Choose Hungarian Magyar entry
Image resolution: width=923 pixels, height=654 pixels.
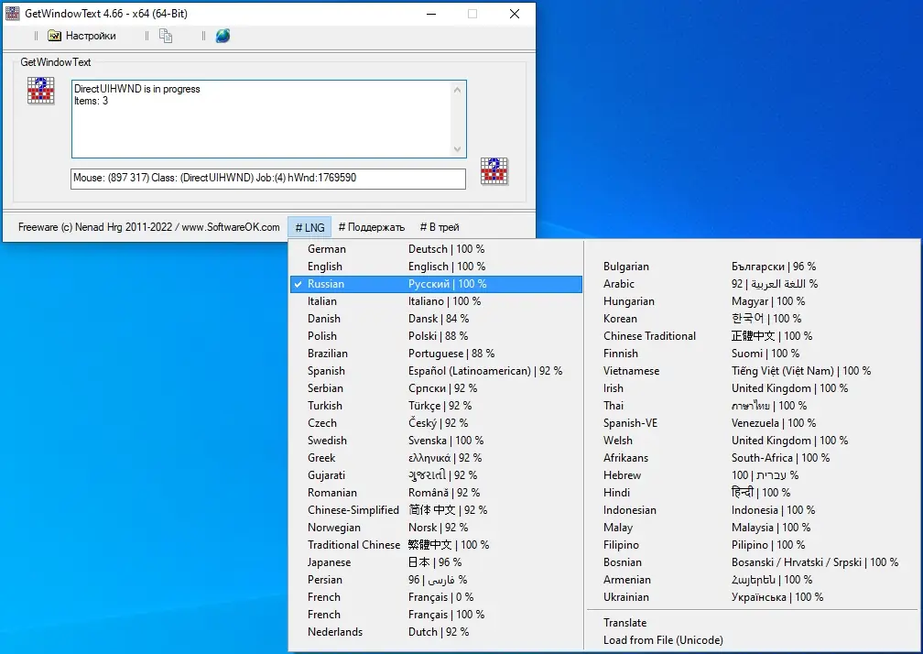752,301
